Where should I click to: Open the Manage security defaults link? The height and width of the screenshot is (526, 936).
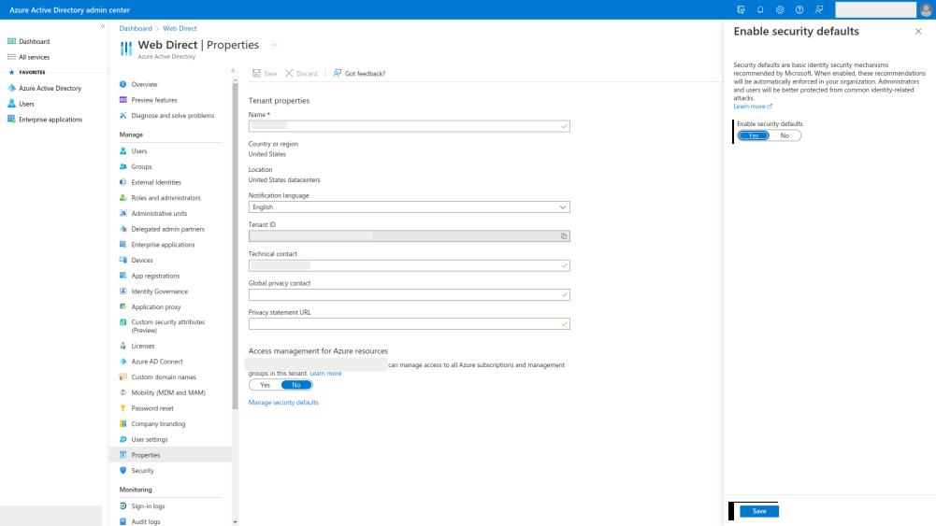coord(283,403)
